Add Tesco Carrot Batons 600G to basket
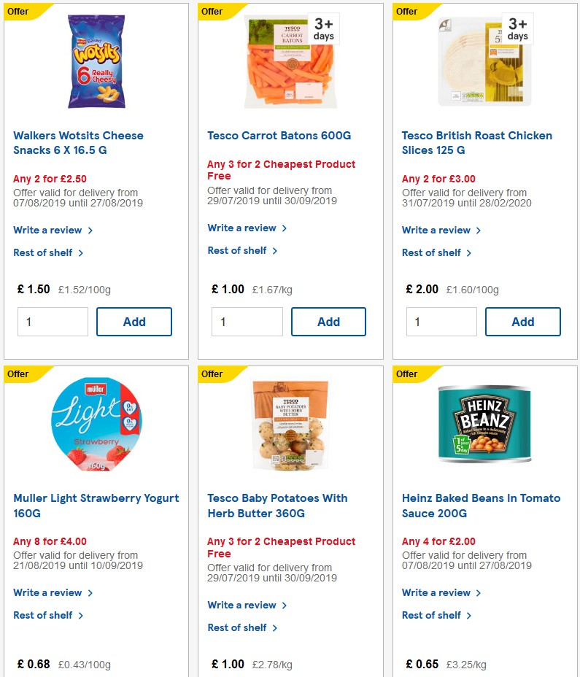Image resolution: width=580 pixels, height=677 pixels. (328, 321)
